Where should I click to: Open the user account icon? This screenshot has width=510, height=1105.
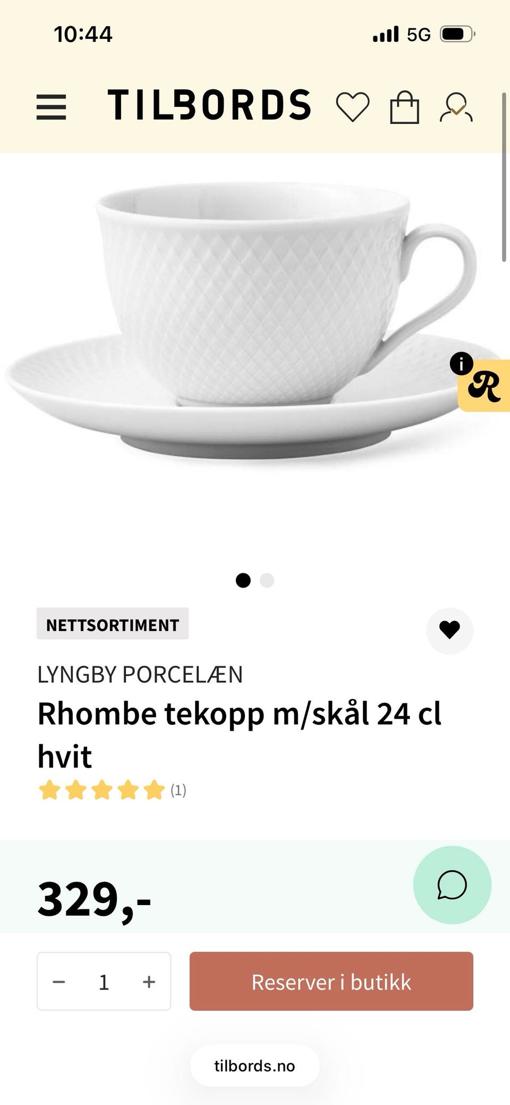tap(456, 107)
